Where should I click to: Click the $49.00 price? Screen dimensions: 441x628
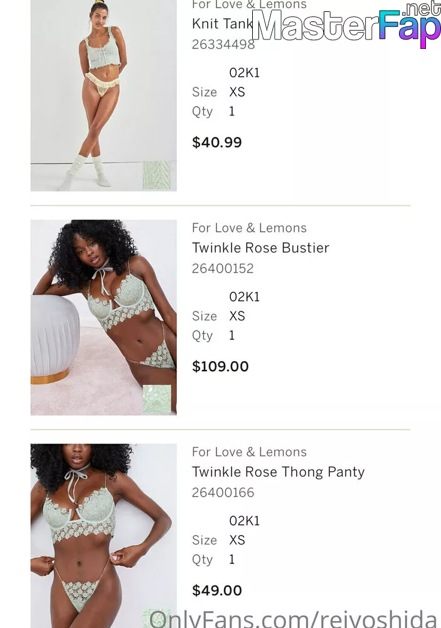point(217,590)
